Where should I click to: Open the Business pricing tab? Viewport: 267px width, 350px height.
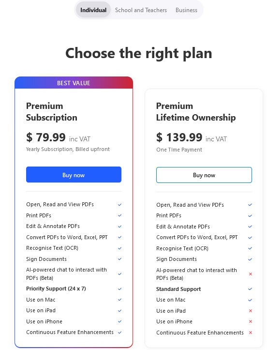click(x=186, y=10)
